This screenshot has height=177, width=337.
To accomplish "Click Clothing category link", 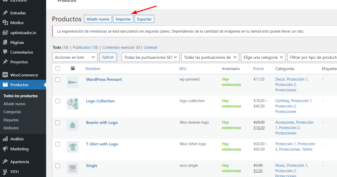I will tap(282, 101).
